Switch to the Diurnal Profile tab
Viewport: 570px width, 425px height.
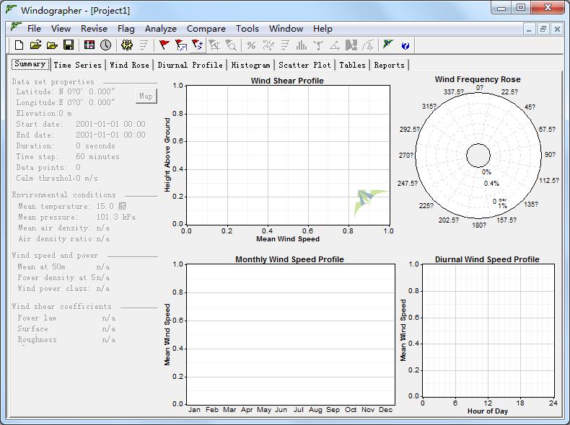point(190,65)
